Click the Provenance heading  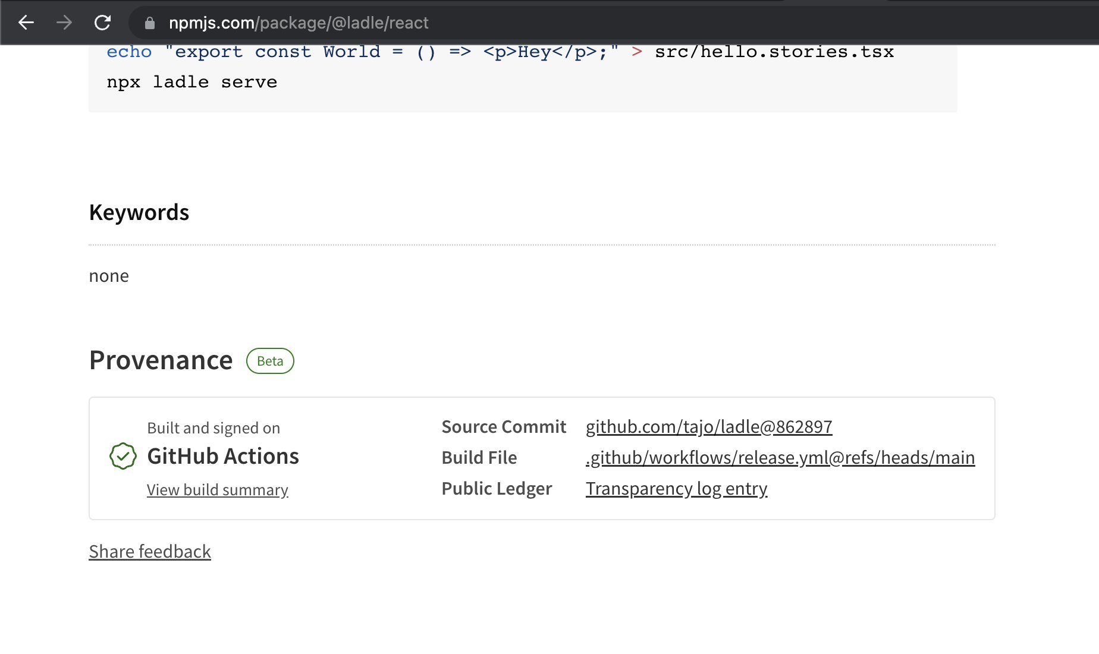pos(161,360)
